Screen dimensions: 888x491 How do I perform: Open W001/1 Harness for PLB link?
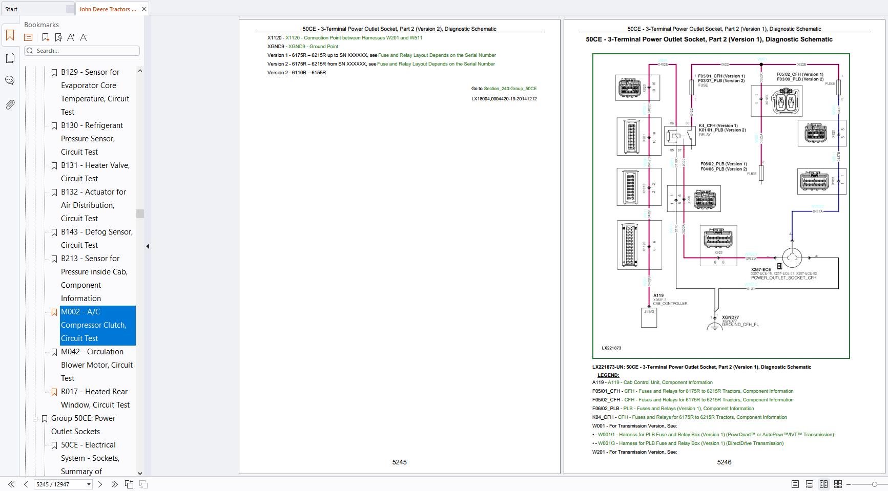[716, 435]
